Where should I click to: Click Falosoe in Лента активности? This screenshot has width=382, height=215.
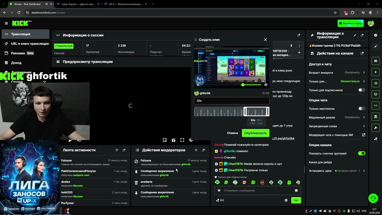pos(67,161)
